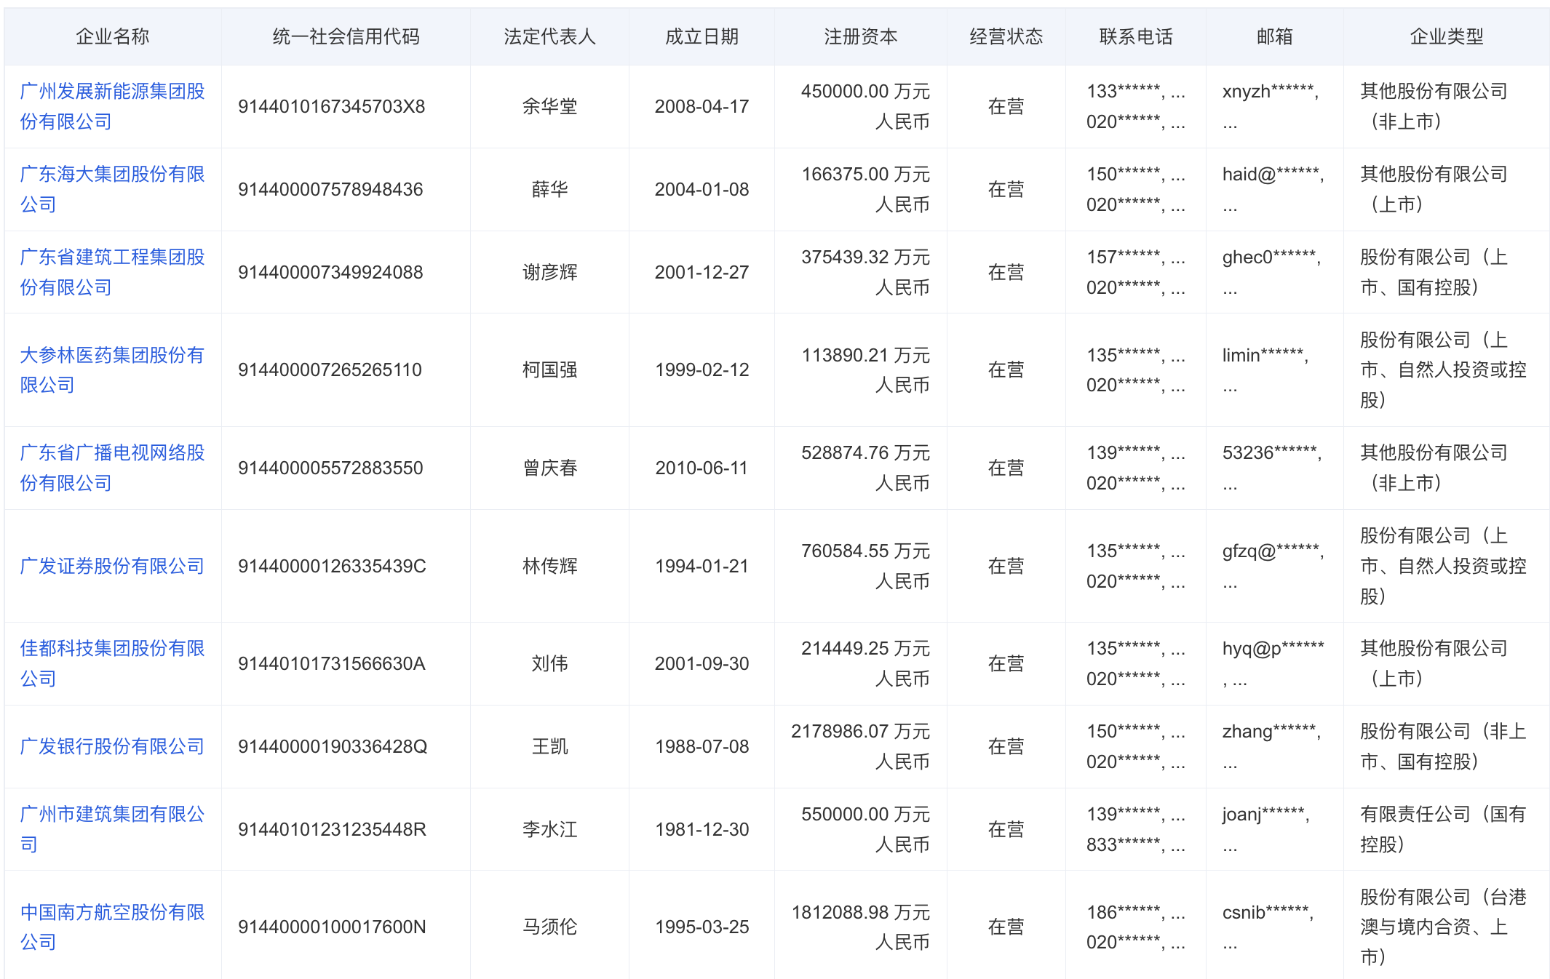Click legal representative 曾庆春
This screenshot has height=979, width=1550.
coord(549,468)
